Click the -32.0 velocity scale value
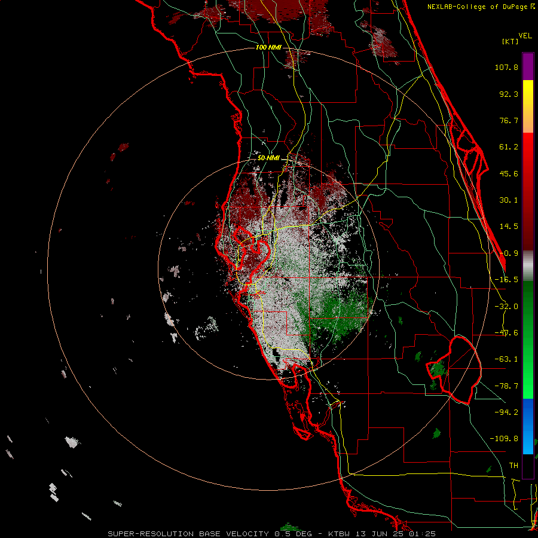The height and width of the screenshot is (538, 538). click(506, 307)
